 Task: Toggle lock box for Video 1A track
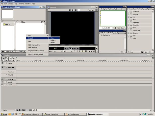point(4,67)
